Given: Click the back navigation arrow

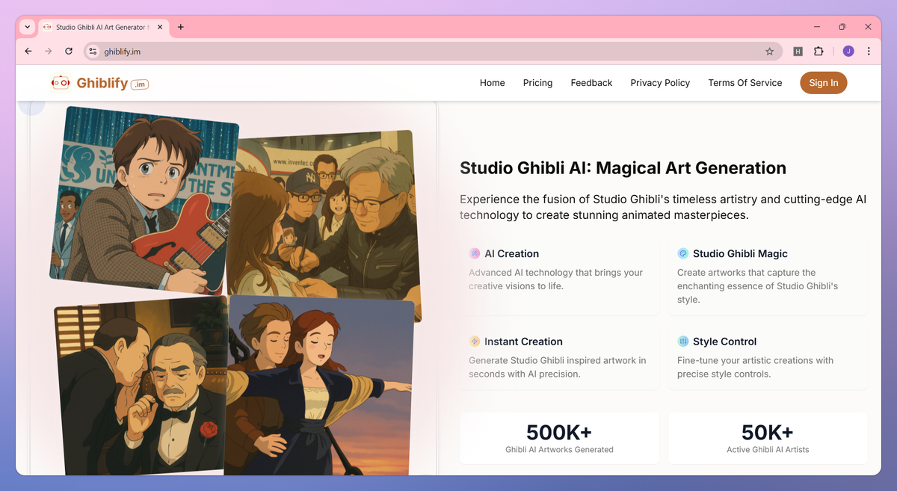Looking at the screenshot, I should coord(28,52).
